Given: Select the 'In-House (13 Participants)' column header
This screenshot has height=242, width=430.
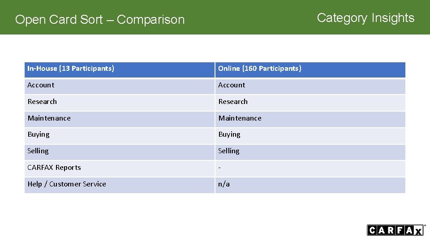Looking at the screenshot, I should tap(71, 69).
